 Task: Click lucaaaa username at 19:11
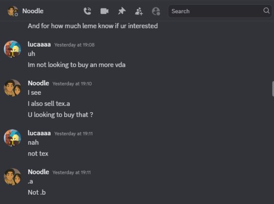[x=39, y=133]
